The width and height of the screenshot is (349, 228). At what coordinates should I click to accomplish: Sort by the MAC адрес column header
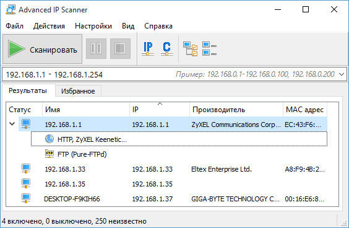pyautogui.click(x=305, y=110)
